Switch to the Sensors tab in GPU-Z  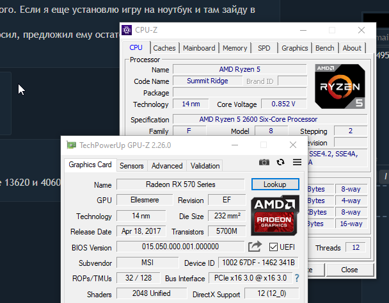point(132,166)
